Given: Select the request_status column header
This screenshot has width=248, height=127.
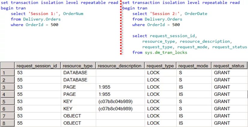Looking at the screenshot, I should pos(229,66).
